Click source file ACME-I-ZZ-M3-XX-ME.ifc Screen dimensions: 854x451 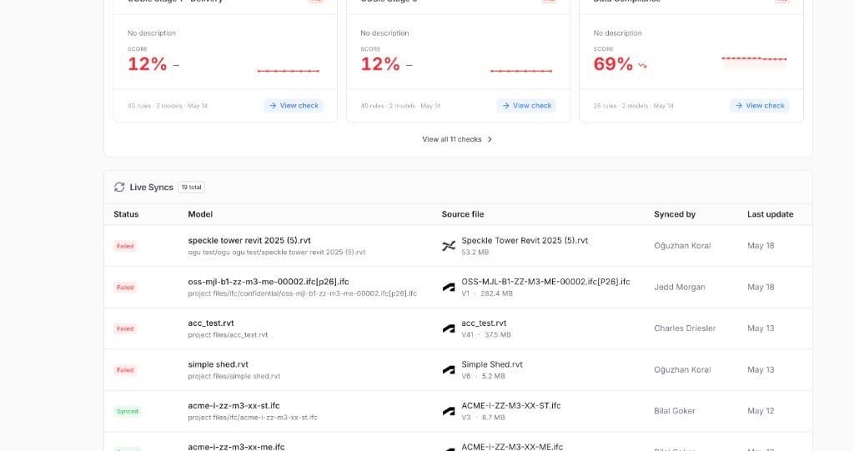click(x=512, y=447)
